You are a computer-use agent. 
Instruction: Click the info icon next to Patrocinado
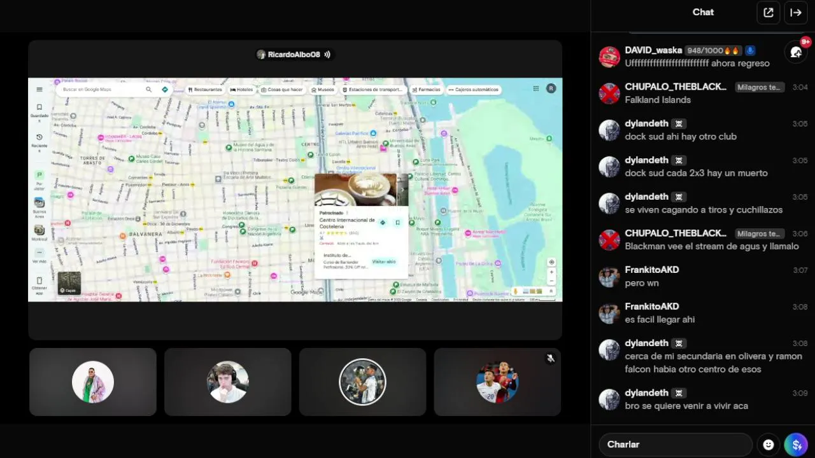348,213
